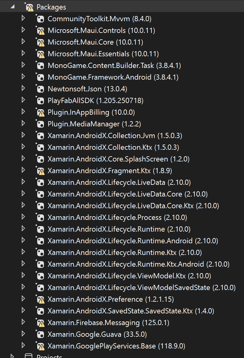Select the Packages node label
This screenshot has height=358, width=244.
pyautogui.click(x=51, y=7)
